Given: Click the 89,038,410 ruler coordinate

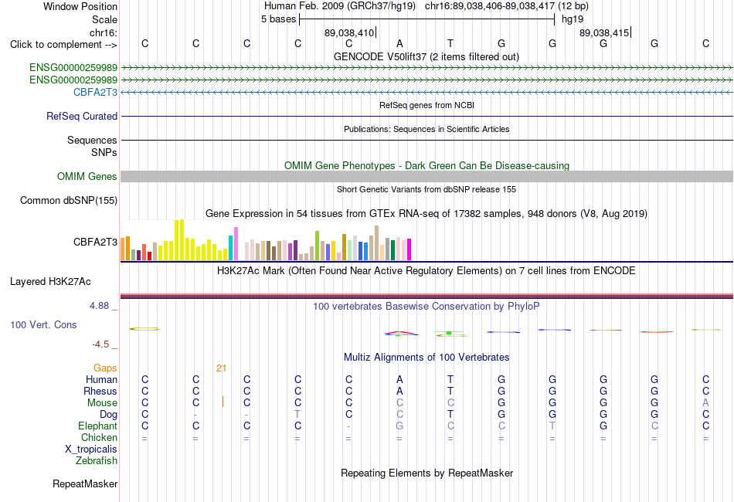Looking at the screenshot, I should click(x=349, y=32).
